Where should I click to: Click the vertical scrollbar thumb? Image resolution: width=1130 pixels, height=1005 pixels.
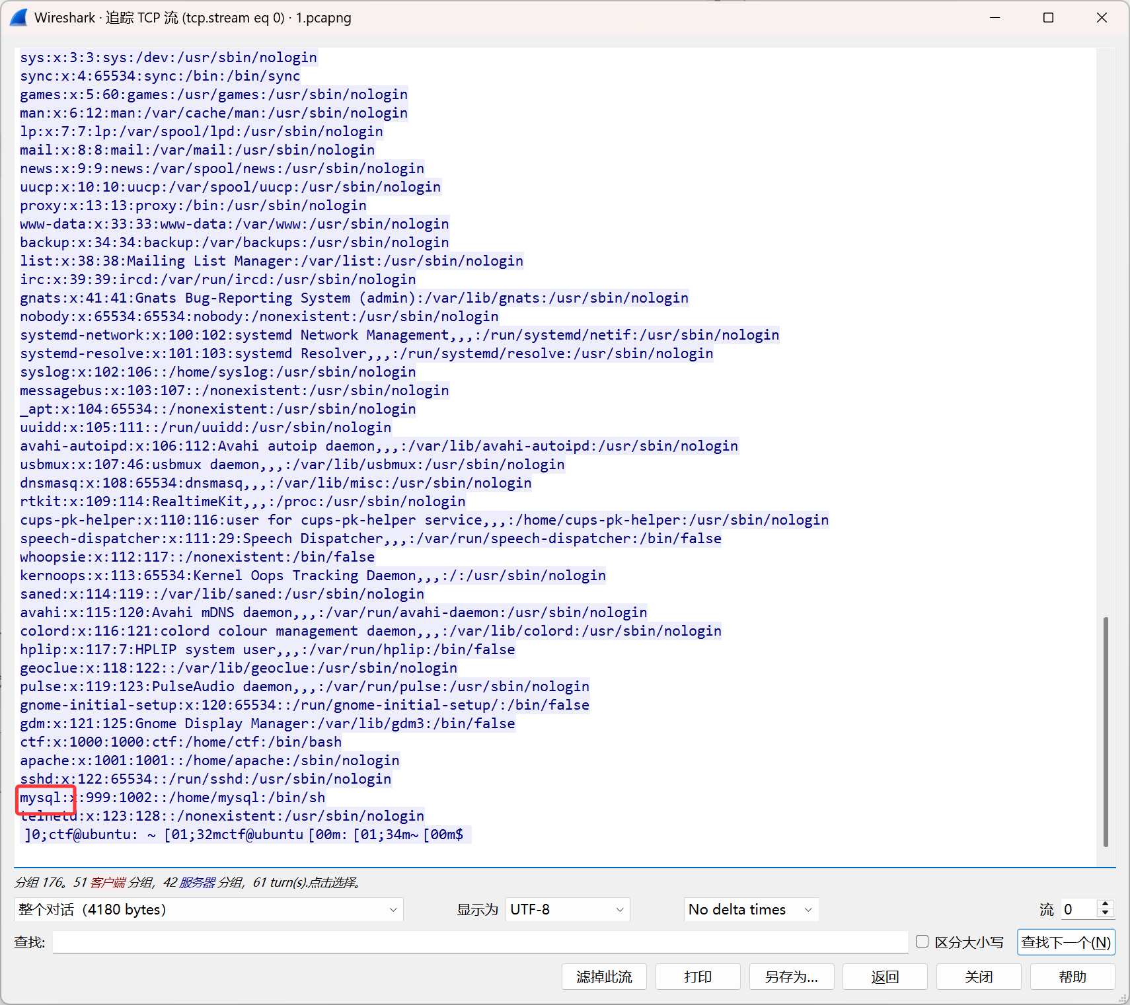1106,731
